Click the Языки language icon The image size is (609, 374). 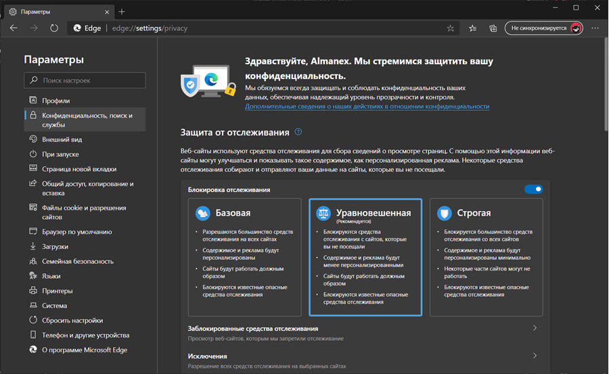point(33,276)
